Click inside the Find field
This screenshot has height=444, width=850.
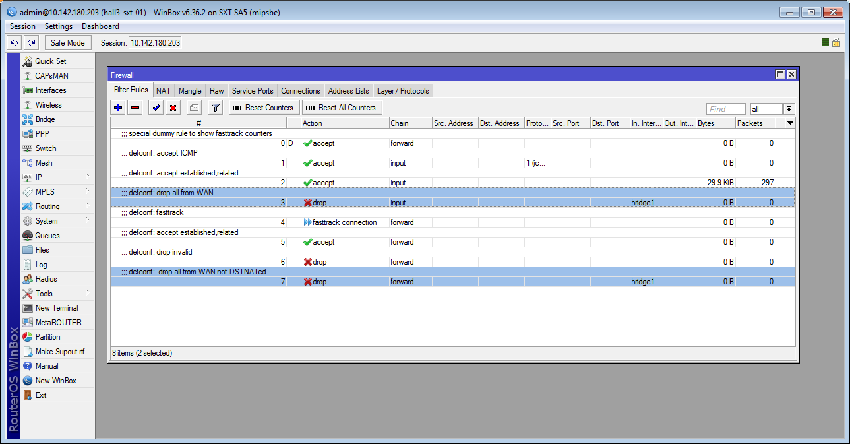725,108
